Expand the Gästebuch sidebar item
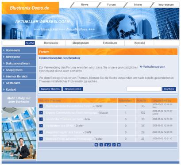Viewport: 181px width, 165px height. (19, 83)
